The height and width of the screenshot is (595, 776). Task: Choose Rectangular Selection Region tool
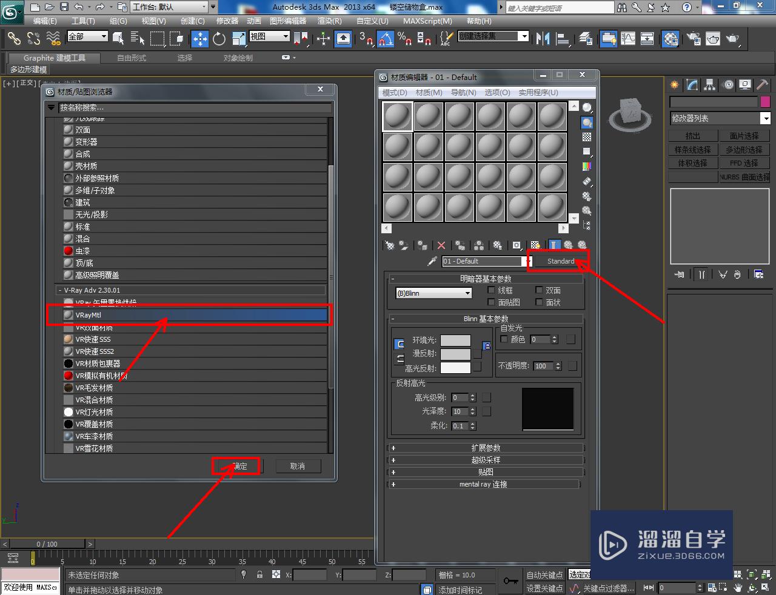[x=157, y=39]
